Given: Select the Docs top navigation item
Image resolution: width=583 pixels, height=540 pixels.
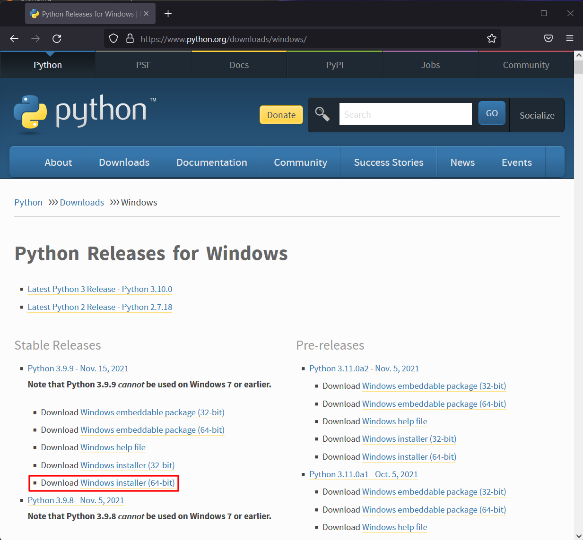Looking at the screenshot, I should (x=239, y=65).
